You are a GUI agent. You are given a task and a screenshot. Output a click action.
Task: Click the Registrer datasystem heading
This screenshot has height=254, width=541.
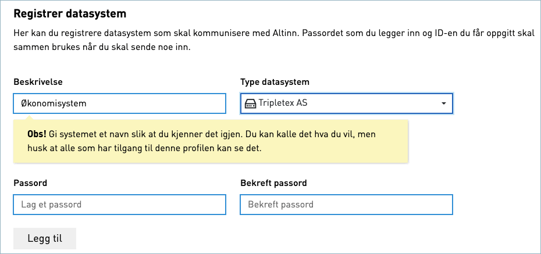[70, 14]
